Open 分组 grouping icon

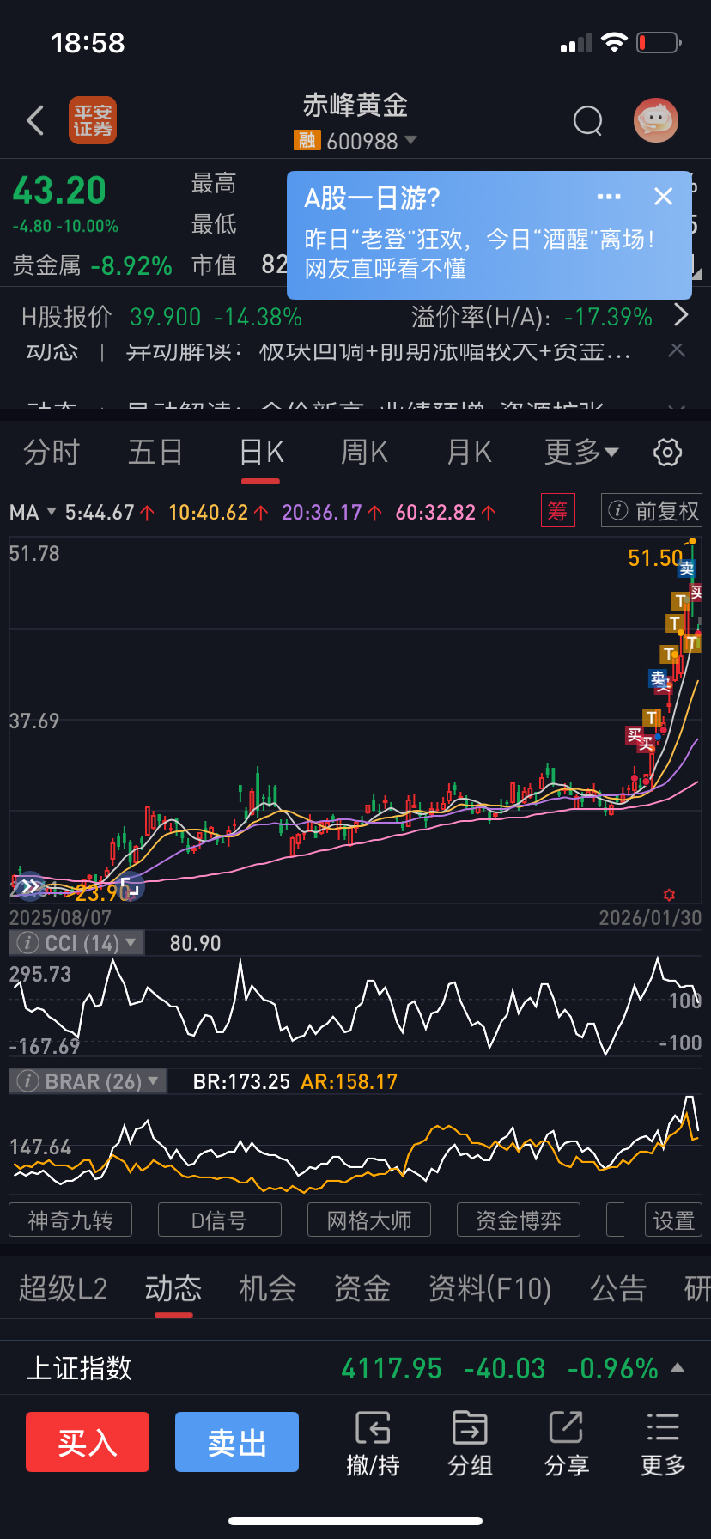[470, 1443]
